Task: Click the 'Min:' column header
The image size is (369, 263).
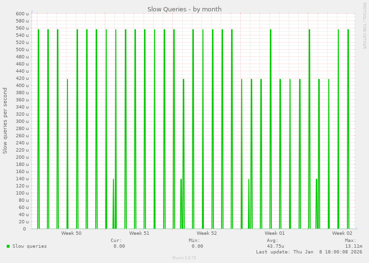Action: point(194,241)
